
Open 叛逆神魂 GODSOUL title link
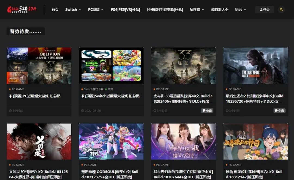110,174
